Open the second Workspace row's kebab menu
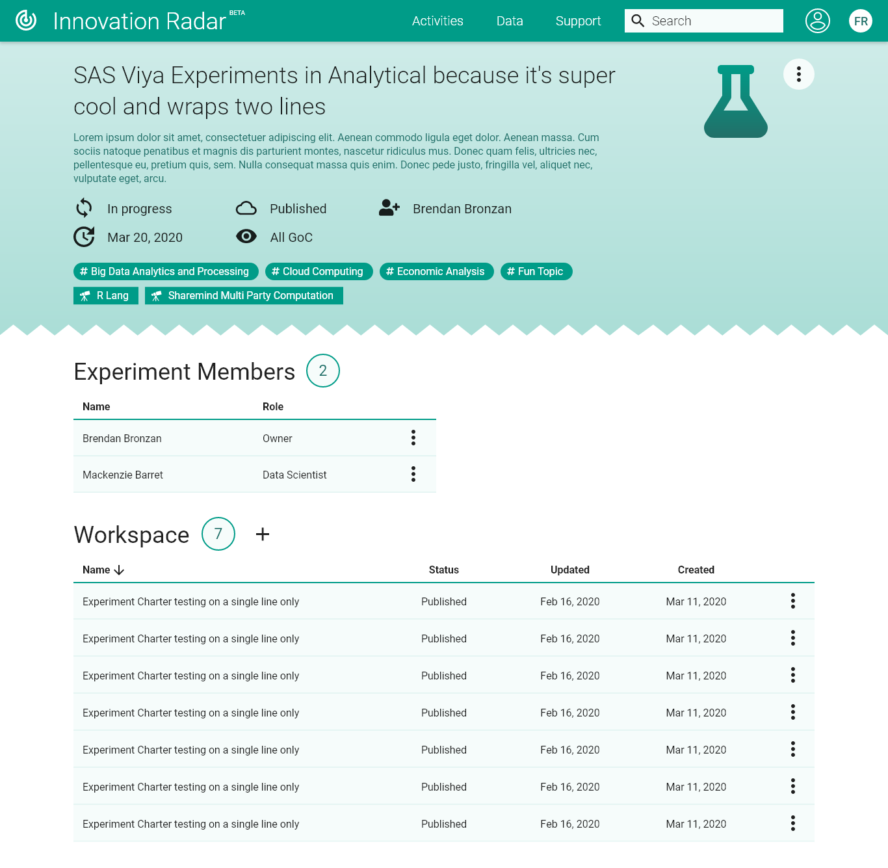Image resolution: width=888 pixels, height=868 pixels. pos(793,638)
